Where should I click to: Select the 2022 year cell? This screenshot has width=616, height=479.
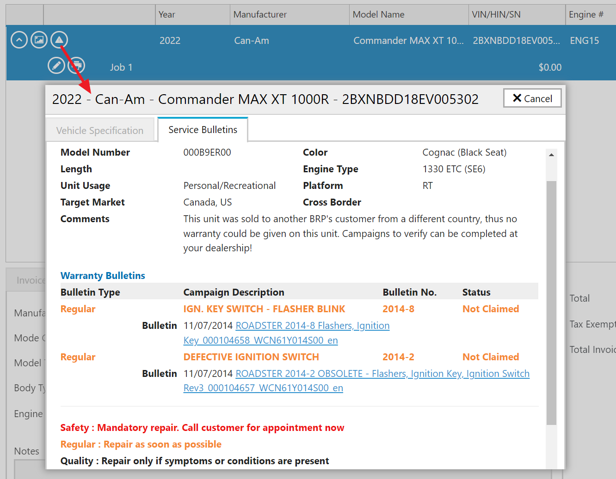point(170,41)
